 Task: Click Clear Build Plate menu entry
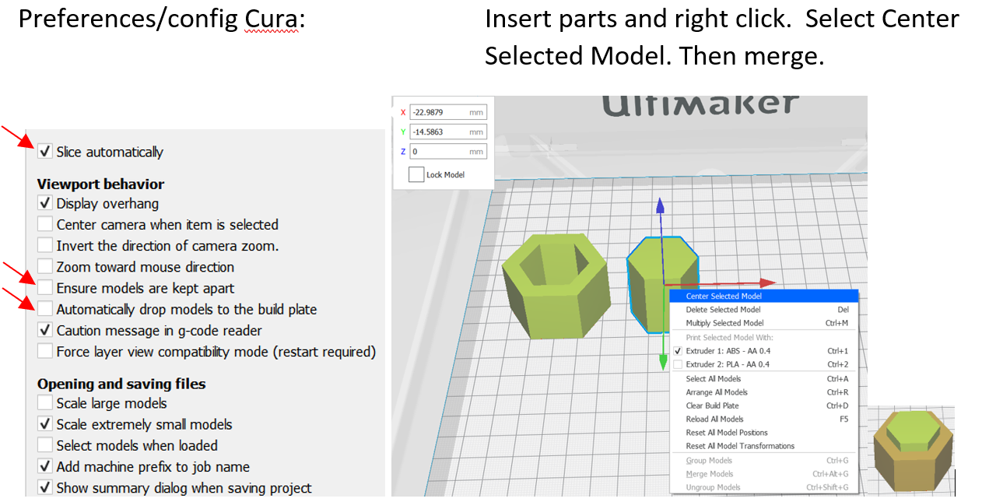[712, 405]
